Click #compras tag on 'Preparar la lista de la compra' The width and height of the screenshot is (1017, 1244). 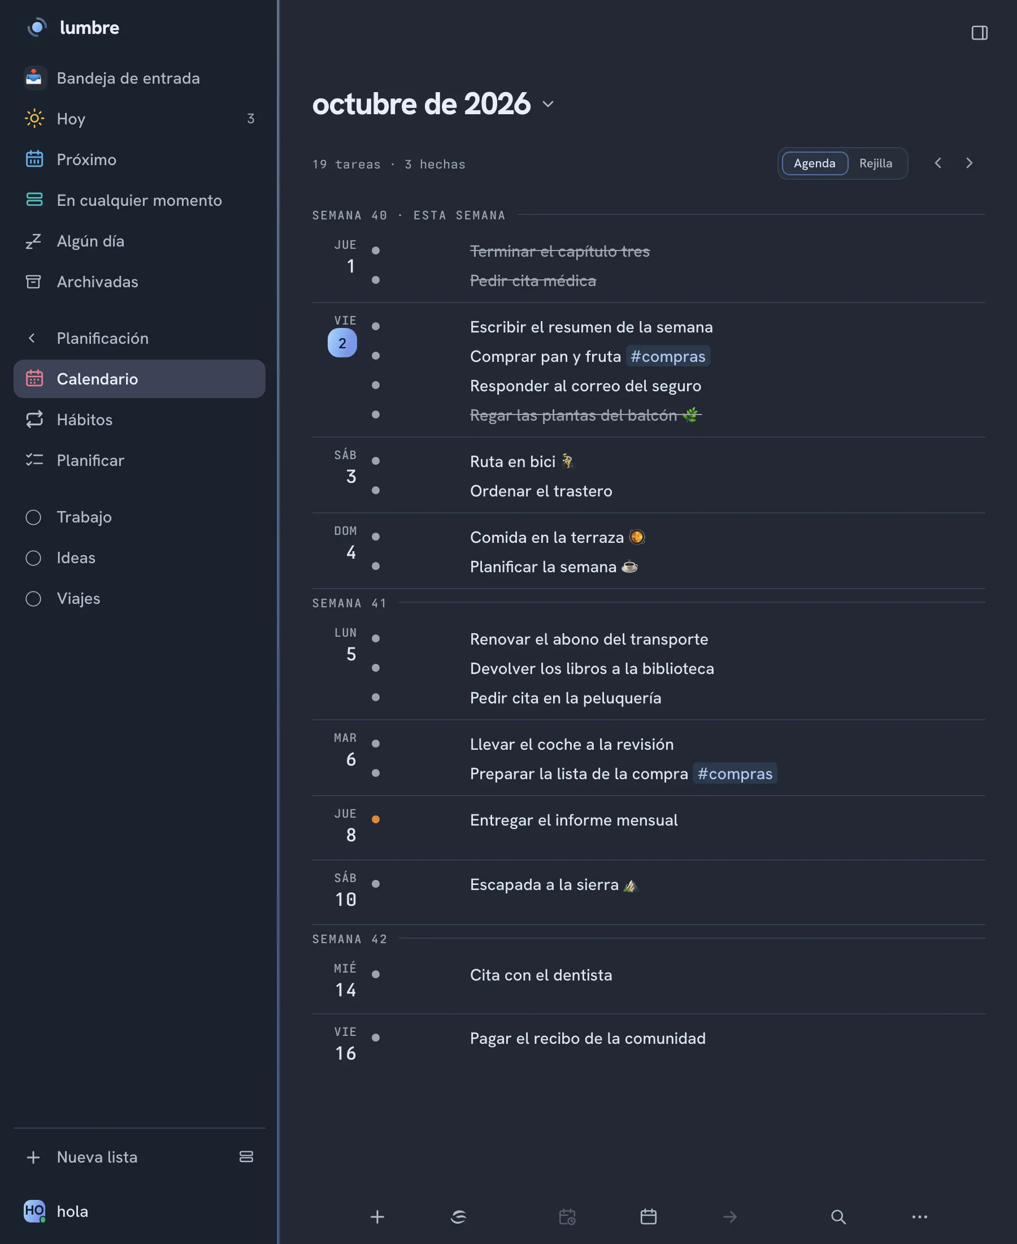click(x=734, y=773)
